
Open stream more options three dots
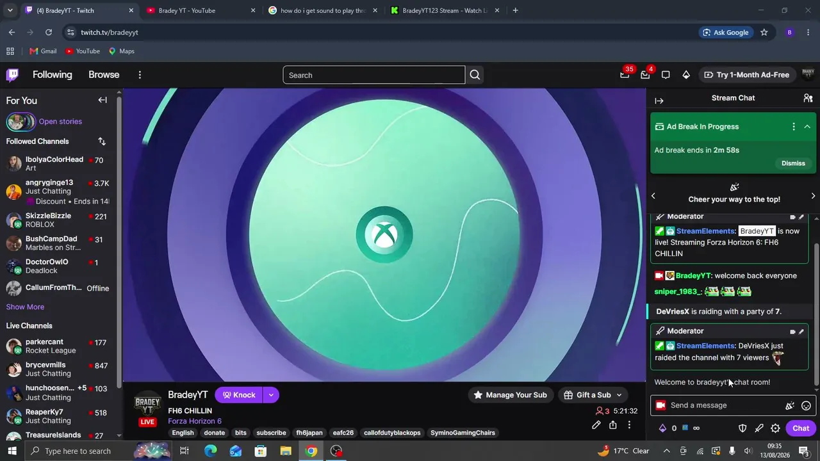[x=629, y=425]
